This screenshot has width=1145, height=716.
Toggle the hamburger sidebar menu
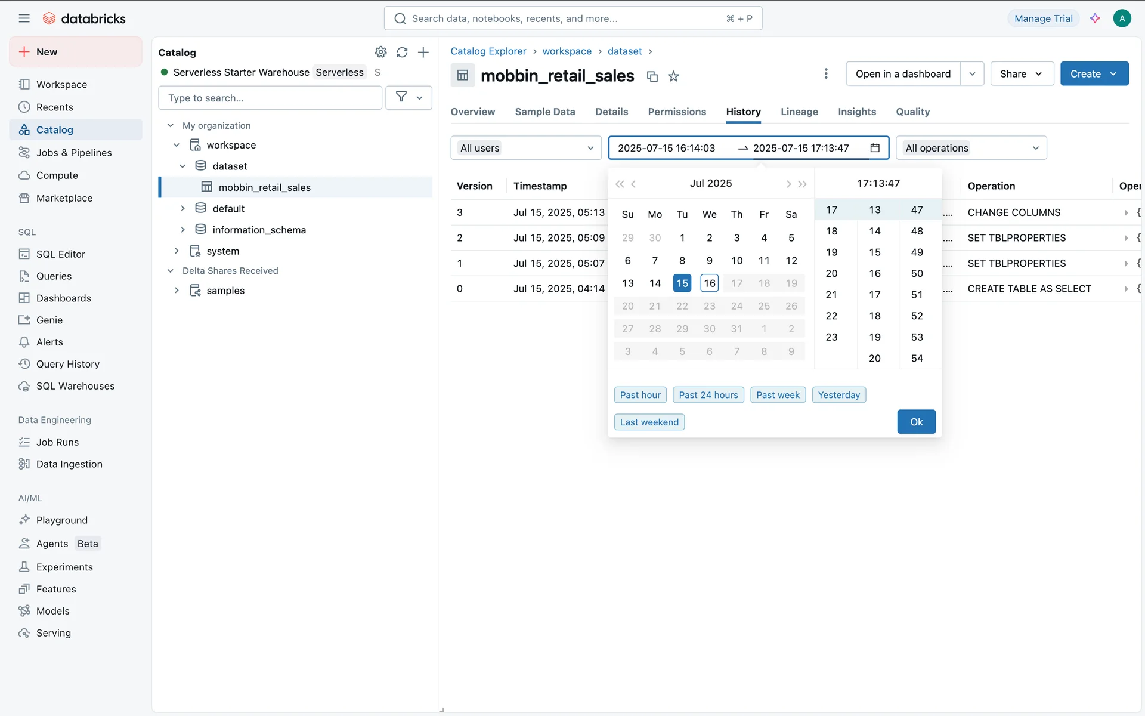click(24, 18)
